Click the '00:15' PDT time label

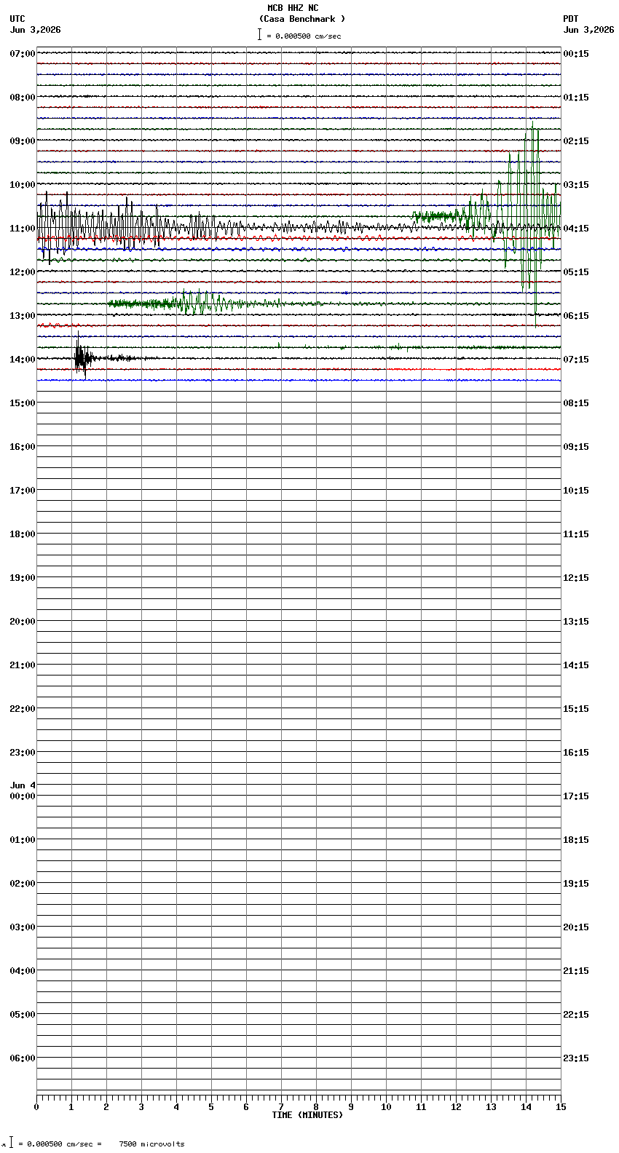tap(576, 54)
